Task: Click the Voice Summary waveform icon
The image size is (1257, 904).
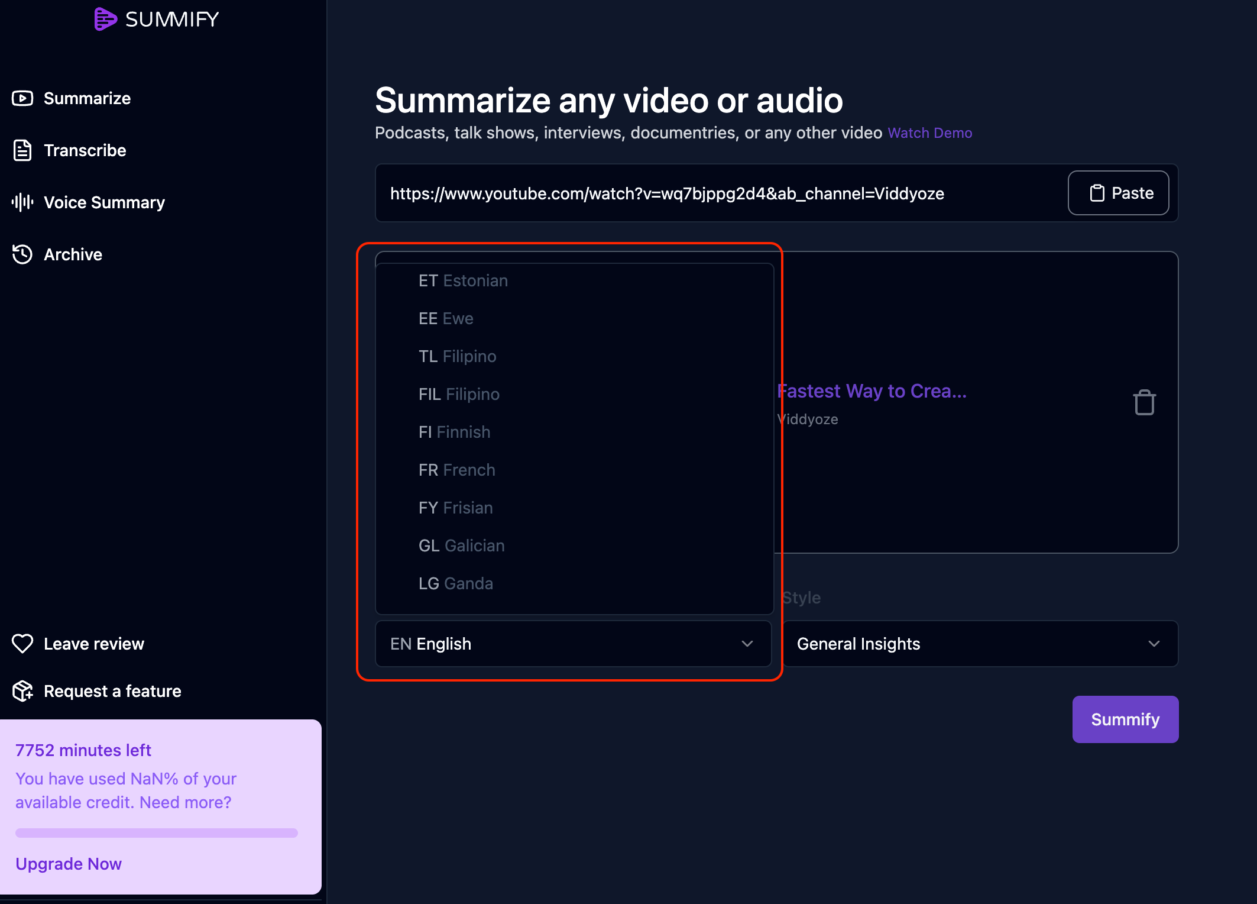Action: tap(22, 202)
